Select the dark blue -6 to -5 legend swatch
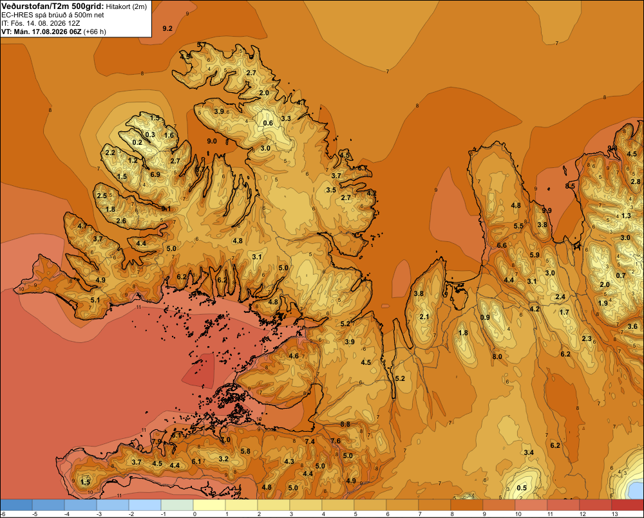Screen dimensions: 644x518 pos(16,504)
